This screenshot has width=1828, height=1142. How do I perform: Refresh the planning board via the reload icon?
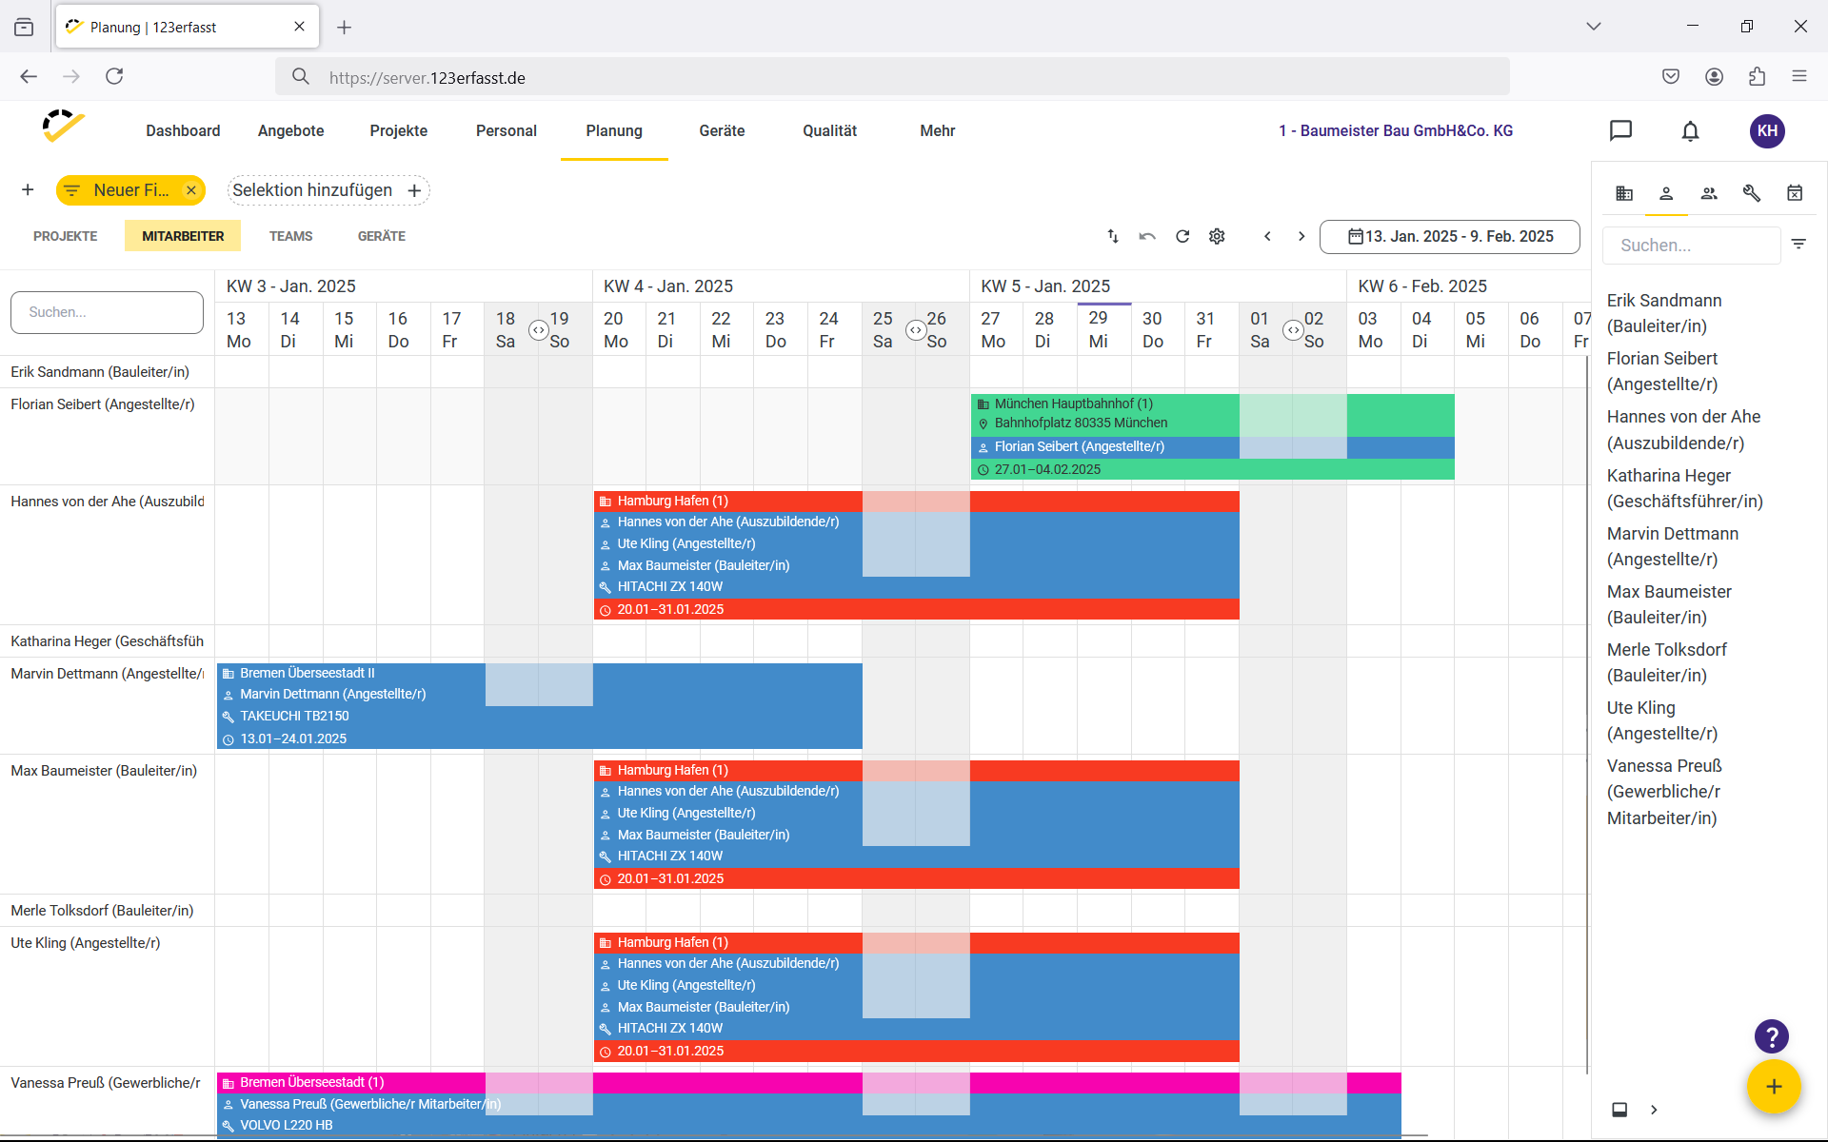(x=1182, y=236)
